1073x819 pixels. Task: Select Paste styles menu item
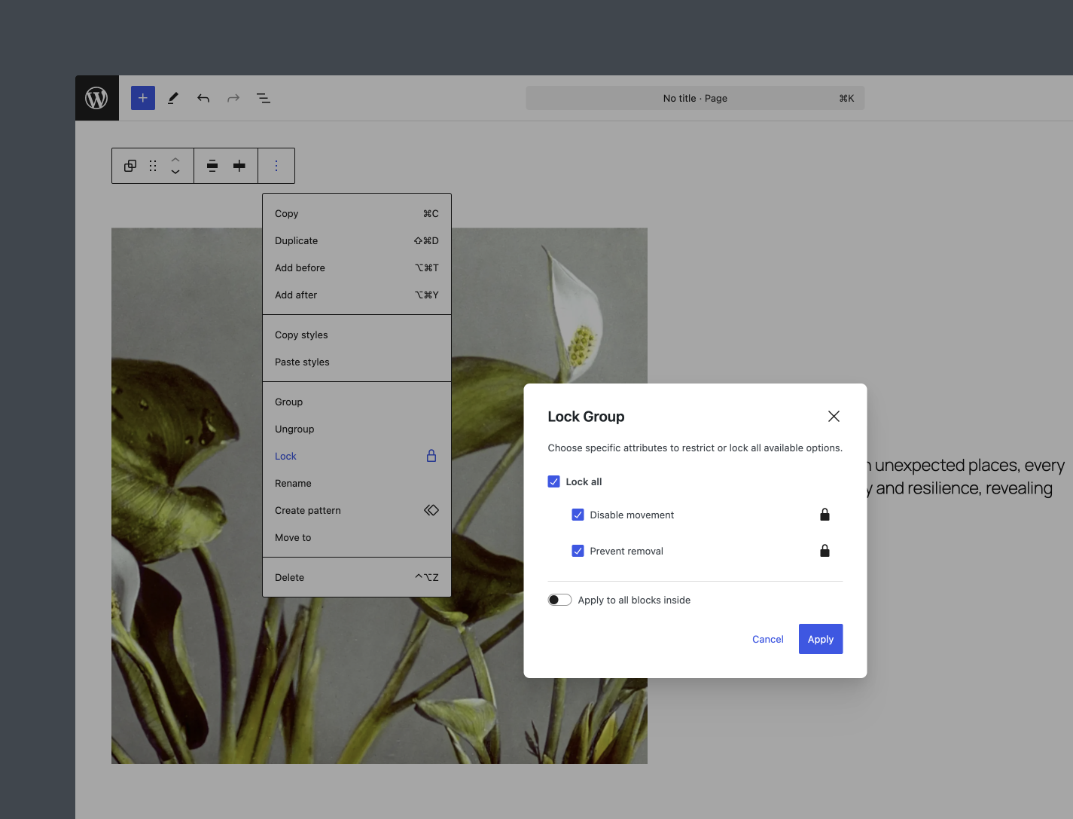click(357, 362)
